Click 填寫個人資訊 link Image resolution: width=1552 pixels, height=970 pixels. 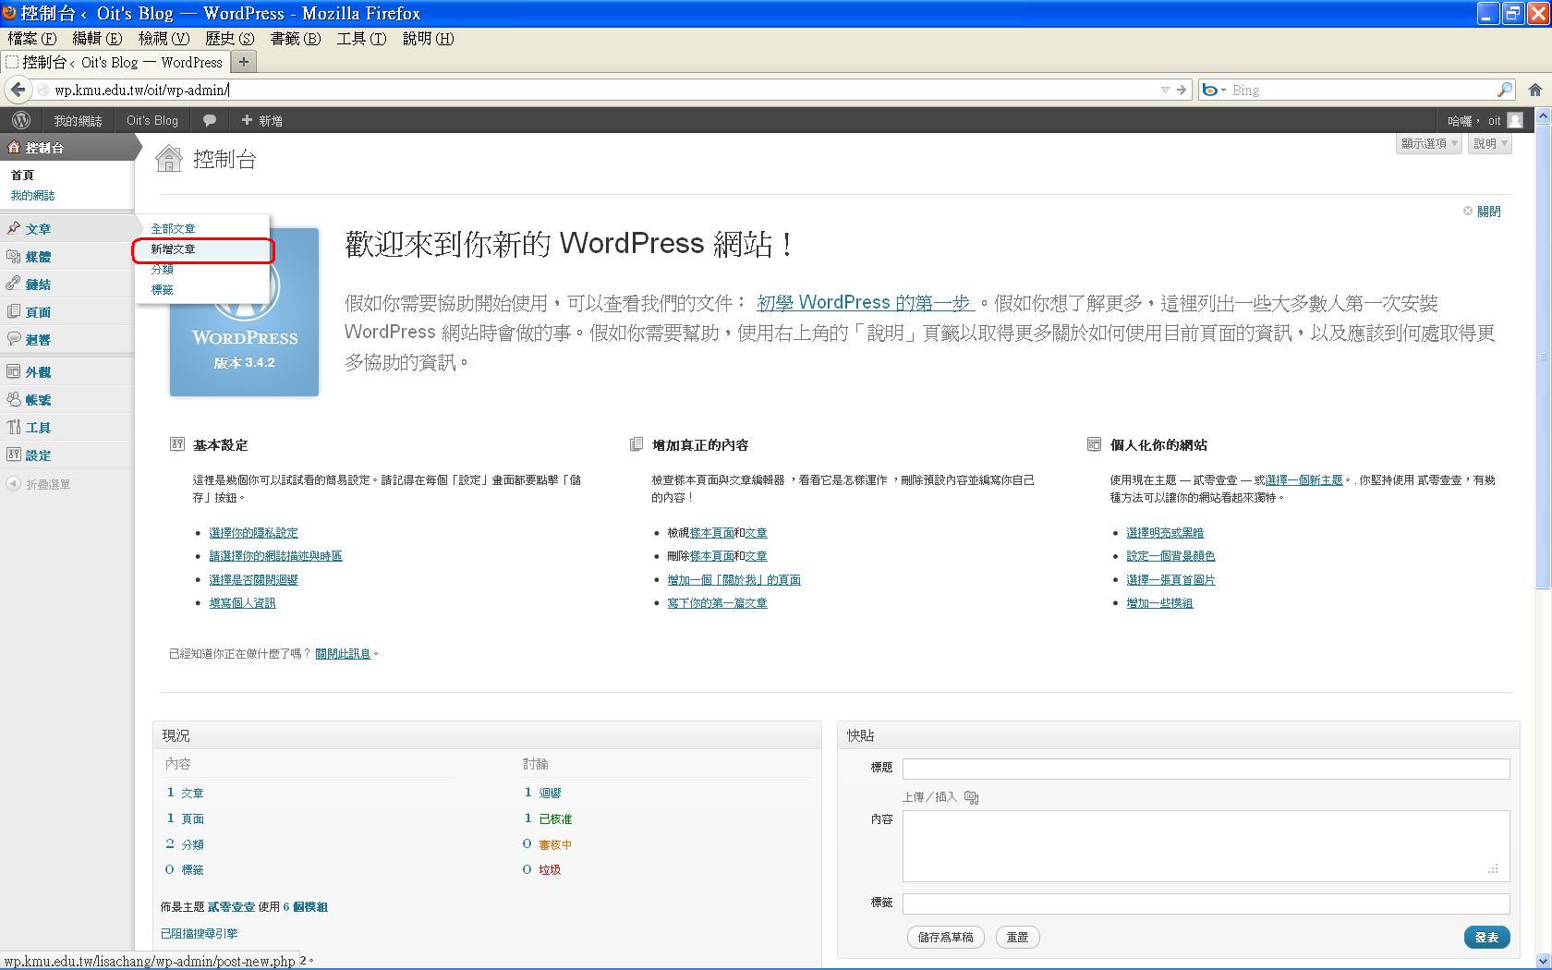tap(242, 603)
